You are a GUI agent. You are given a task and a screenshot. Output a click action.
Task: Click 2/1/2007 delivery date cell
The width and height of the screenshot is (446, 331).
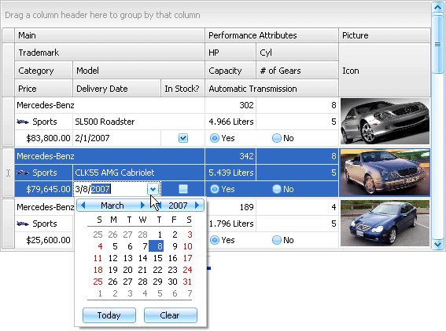click(116, 138)
